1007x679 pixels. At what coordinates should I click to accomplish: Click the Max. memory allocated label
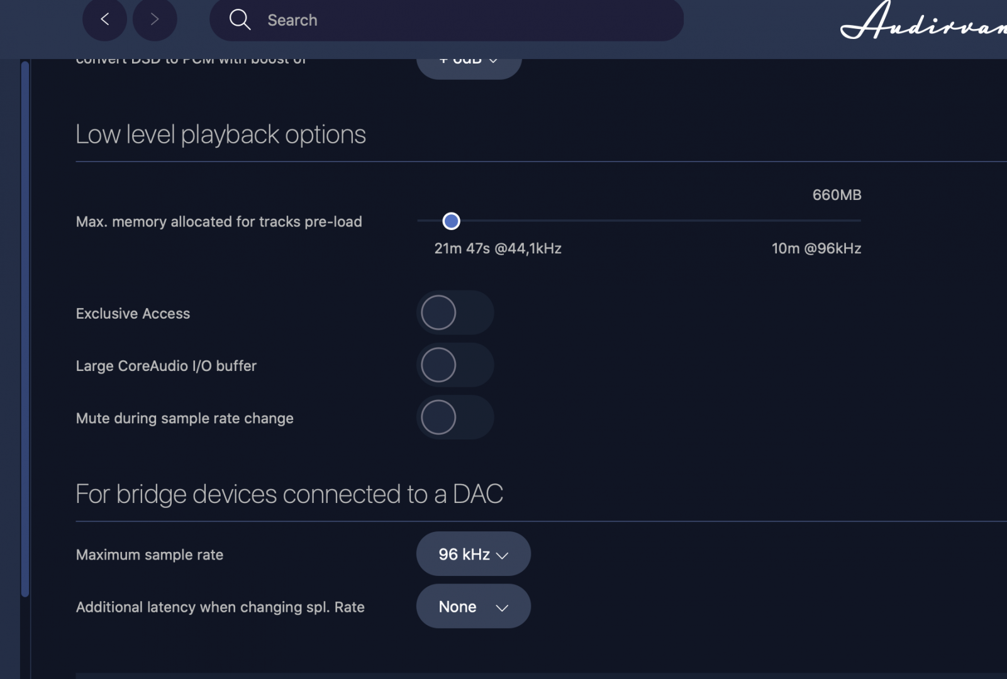[x=218, y=222]
